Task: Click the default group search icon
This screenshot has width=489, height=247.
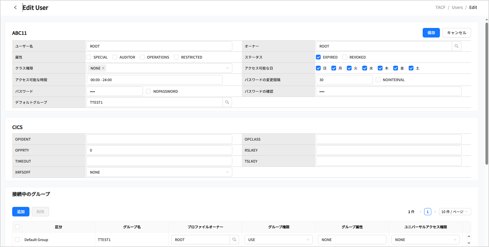Action: pos(227,102)
